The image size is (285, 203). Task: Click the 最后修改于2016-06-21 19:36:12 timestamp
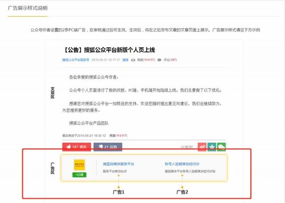(x=84, y=136)
